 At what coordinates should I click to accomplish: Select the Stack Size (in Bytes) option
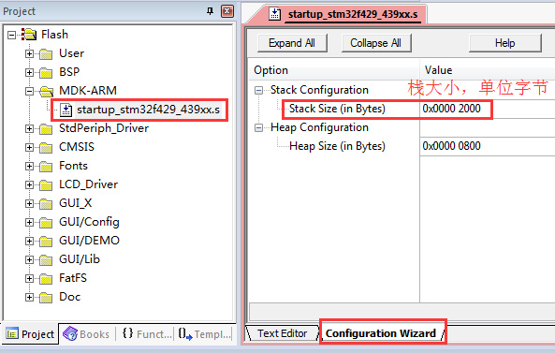tap(337, 109)
